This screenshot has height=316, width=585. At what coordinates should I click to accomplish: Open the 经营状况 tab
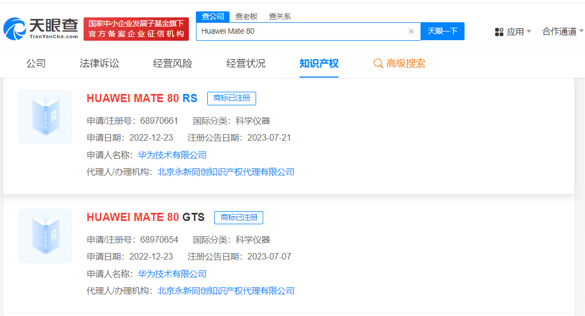click(x=246, y=64)
